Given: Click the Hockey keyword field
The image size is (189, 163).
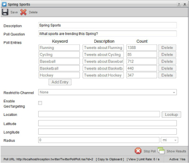Looking at the screenshot, I should coord(59,75).
